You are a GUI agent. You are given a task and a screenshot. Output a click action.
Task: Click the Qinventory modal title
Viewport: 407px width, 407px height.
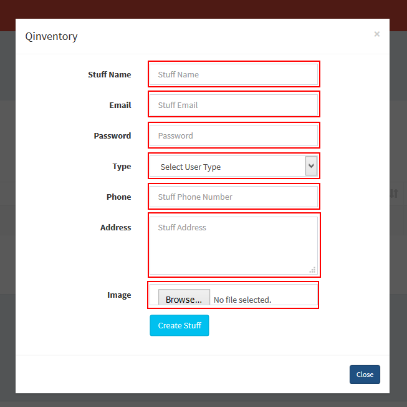coord(51,36)
